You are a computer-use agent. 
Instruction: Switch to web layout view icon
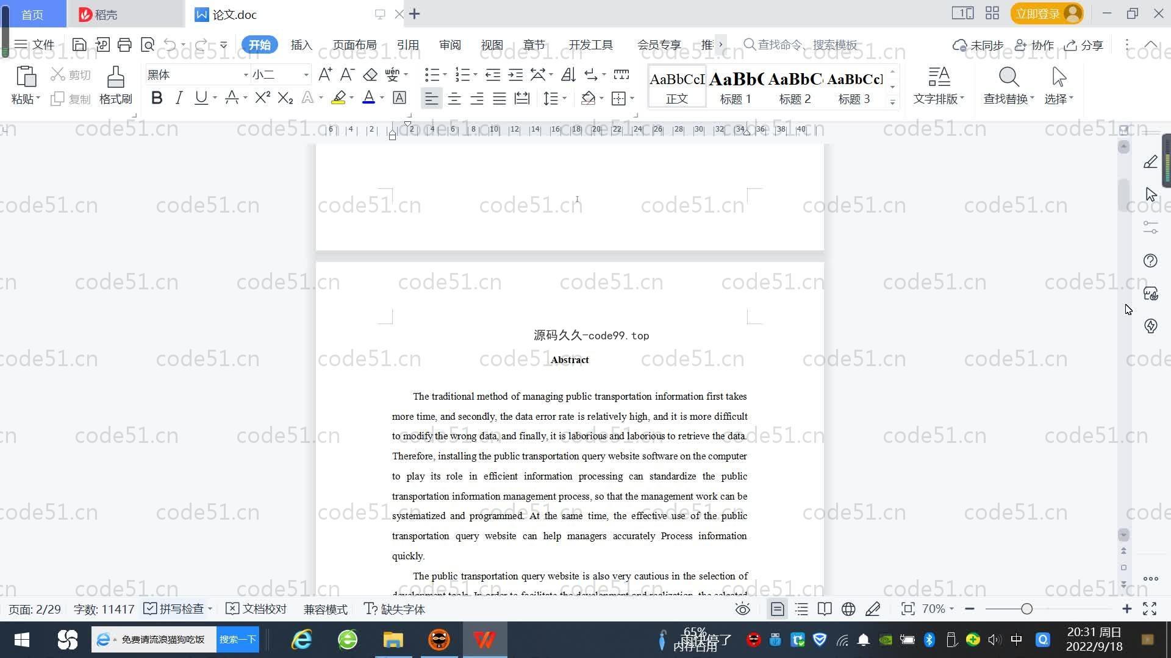click(848, 609)
